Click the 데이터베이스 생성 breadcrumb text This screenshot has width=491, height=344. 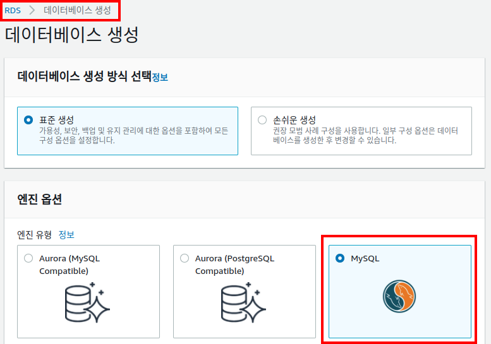(x=77, y=10)
